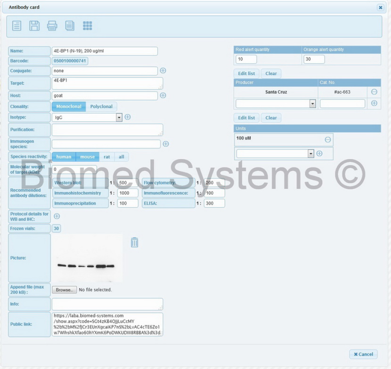This screenshot has height=369, width=391.
Task: Select Polyclonal clonality
Action: [x=101, y=106]
